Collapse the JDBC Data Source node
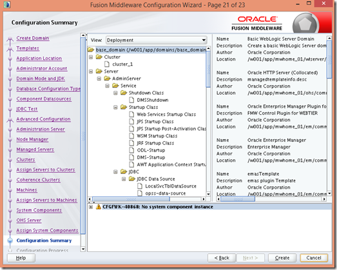This screenshot has height=270, width=337. [124, 179]
